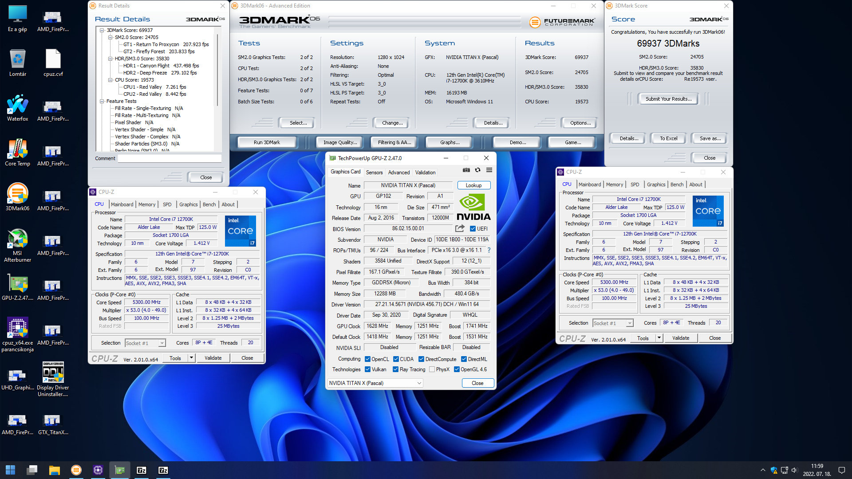Toggle the OpenCL checkbox
Viewport: 852px width, 479px height.
click(367, 359)
